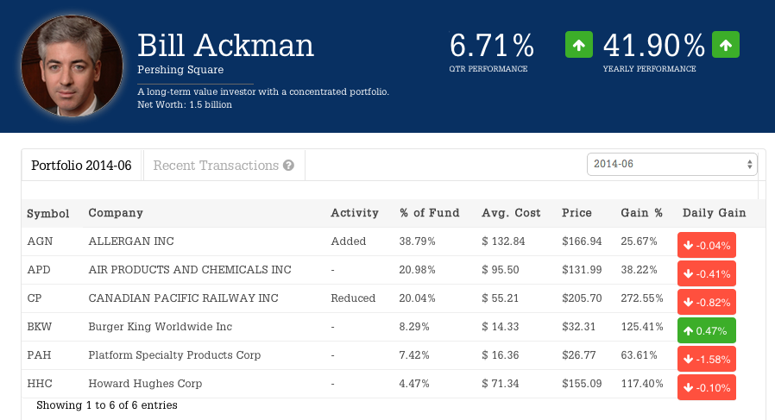Click the Daily Gain column header
Screen dimensions: 775x420
pyautogui.click(x=714, y=213)
